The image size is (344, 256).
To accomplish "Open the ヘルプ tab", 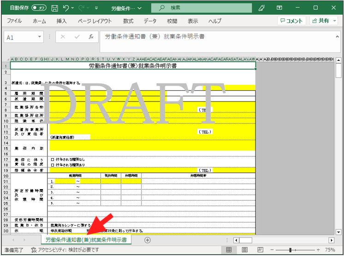I will (215, 21).
